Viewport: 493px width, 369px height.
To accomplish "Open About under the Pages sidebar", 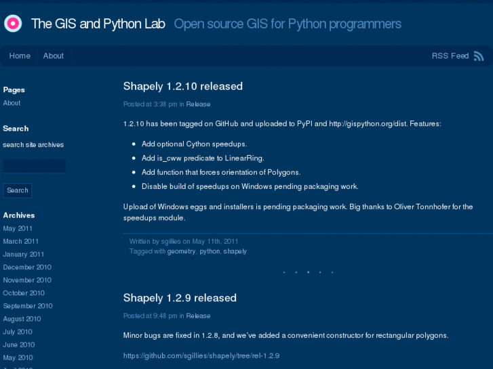I will click(x=12, y=103).
